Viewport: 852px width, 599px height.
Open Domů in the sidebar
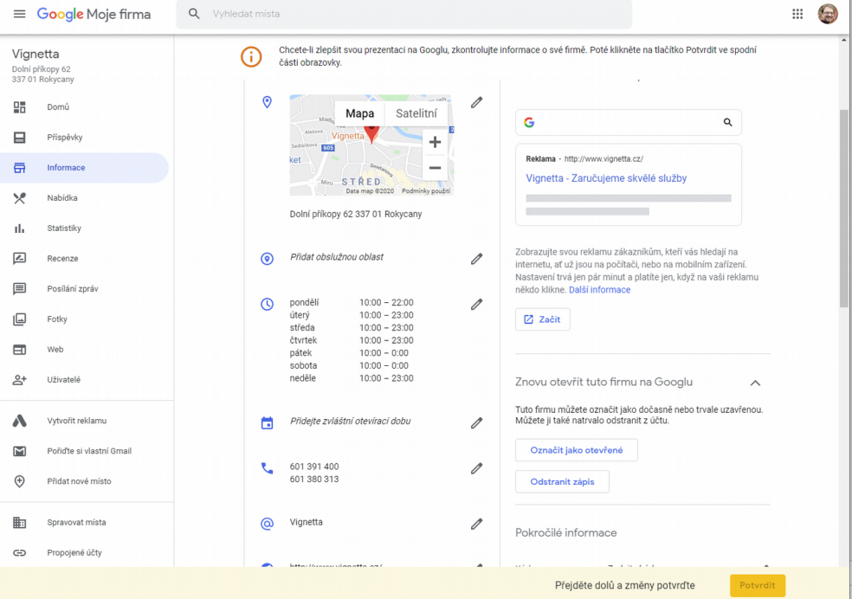[84, 107]
